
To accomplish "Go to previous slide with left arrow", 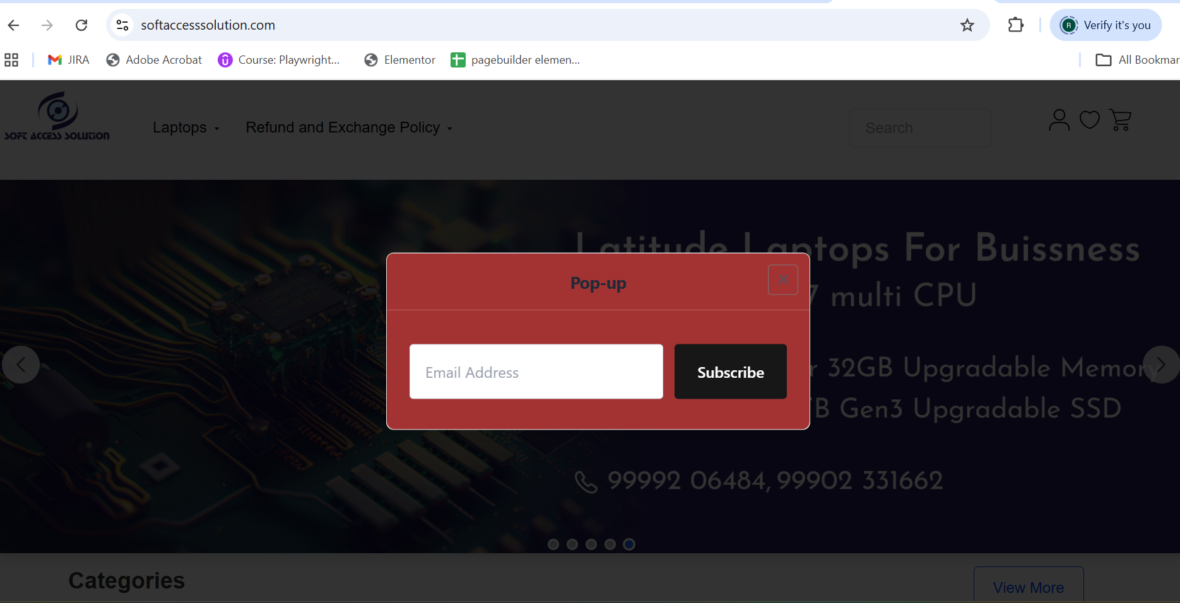I will coord(21,365).
